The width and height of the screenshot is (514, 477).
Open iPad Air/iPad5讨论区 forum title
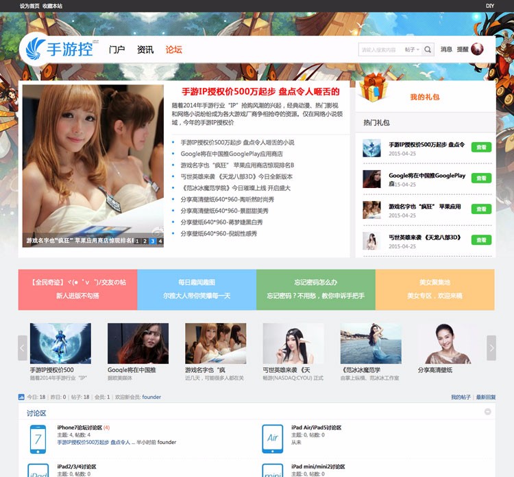click(317, 428)
